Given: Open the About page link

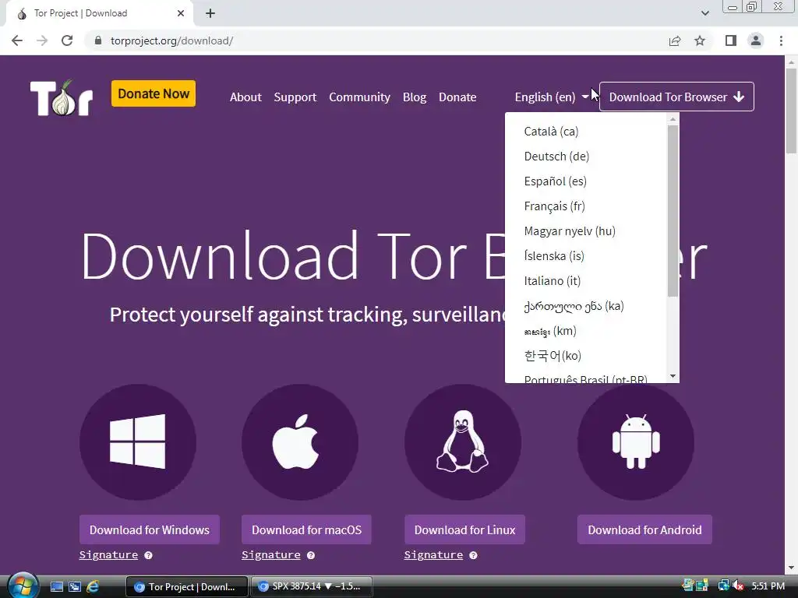Looking at the screenshot, I should pos(245,97).
